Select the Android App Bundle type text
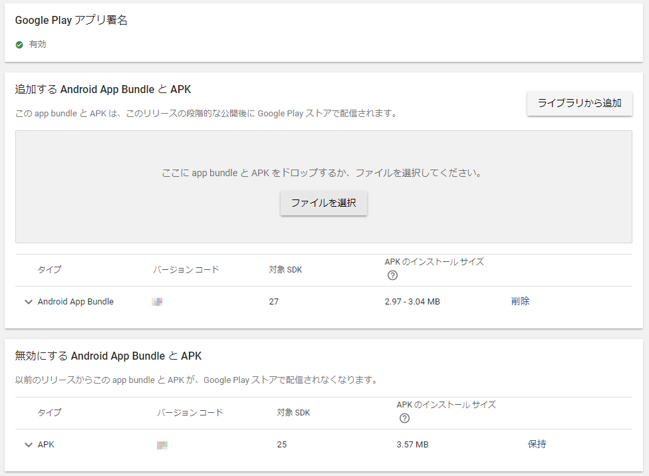649x476 pixels. coord(75,301)
